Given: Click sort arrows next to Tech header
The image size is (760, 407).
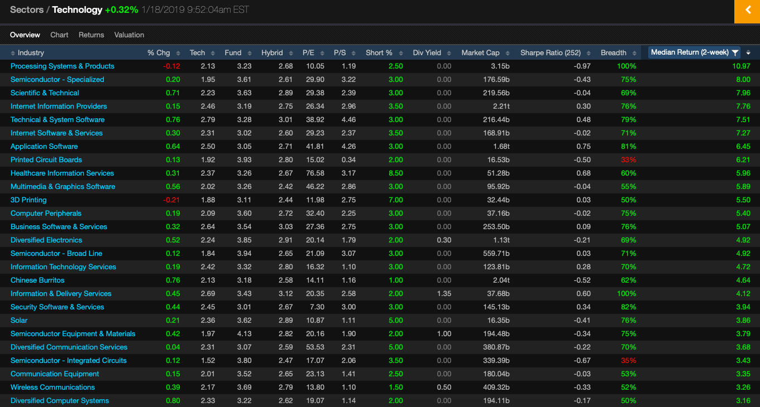Looking at the screenshot, I should [213, 53].
